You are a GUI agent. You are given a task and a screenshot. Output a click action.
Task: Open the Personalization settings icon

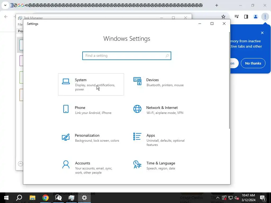point(66,137)
